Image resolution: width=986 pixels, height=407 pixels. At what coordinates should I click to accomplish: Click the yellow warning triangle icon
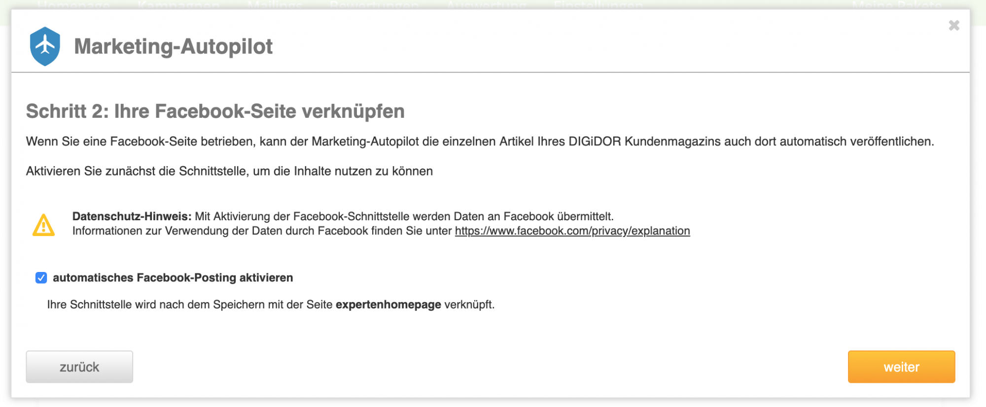point(43,225)
